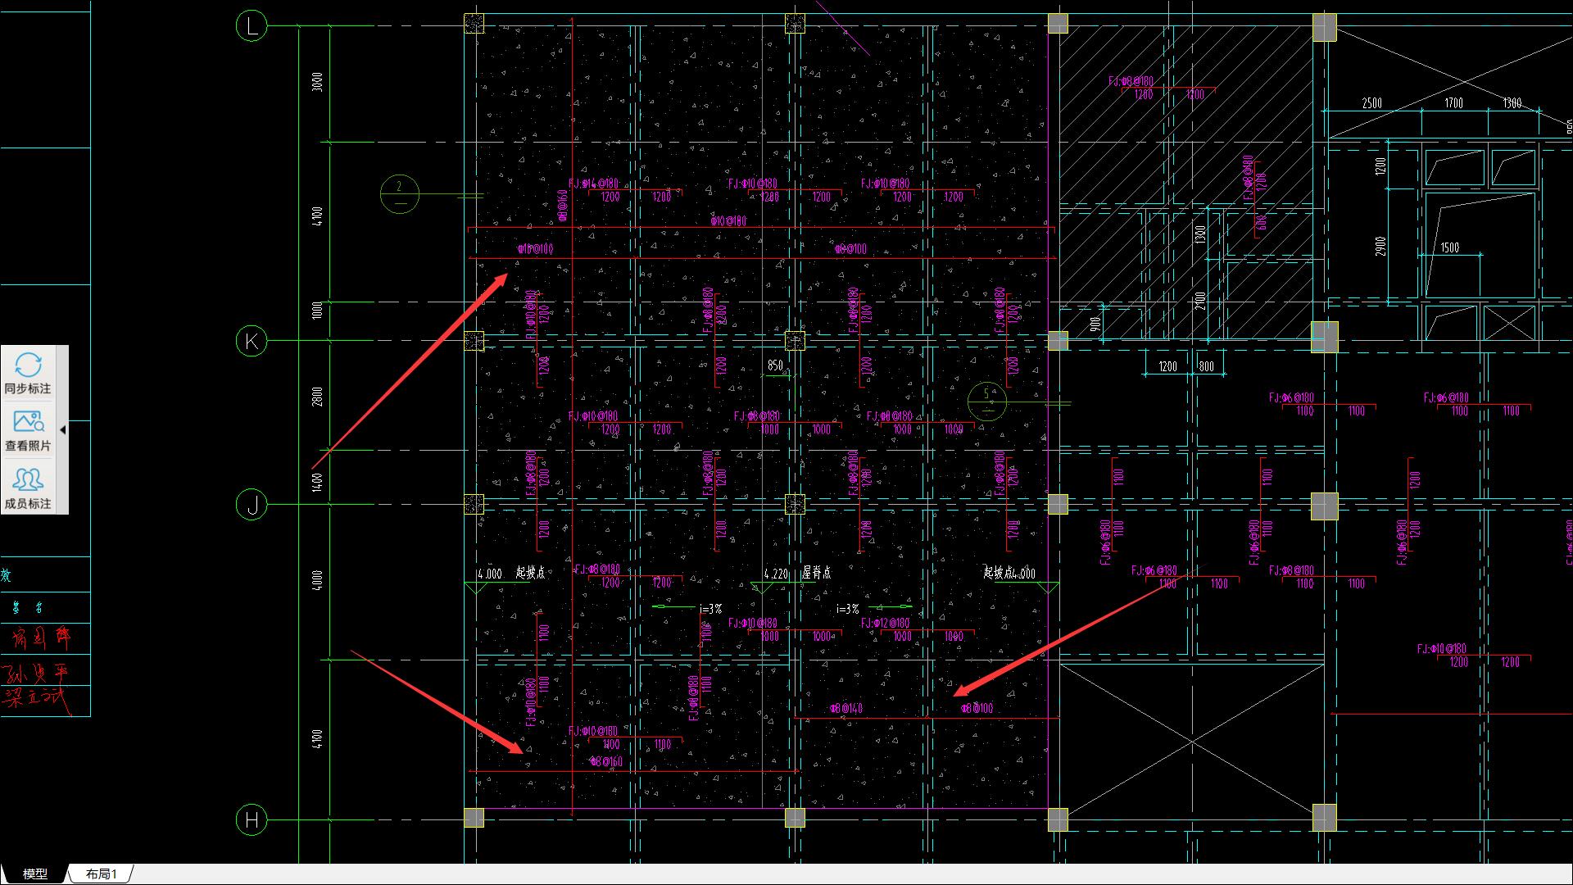
Task: Select the white 850 dimension text
Action: (775, 365)
